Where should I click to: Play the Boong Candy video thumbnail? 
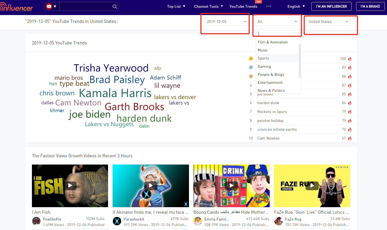tap(231, 186)
